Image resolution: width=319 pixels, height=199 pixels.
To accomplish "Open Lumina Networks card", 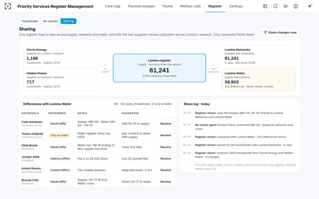I will click(x=258, y=56).
